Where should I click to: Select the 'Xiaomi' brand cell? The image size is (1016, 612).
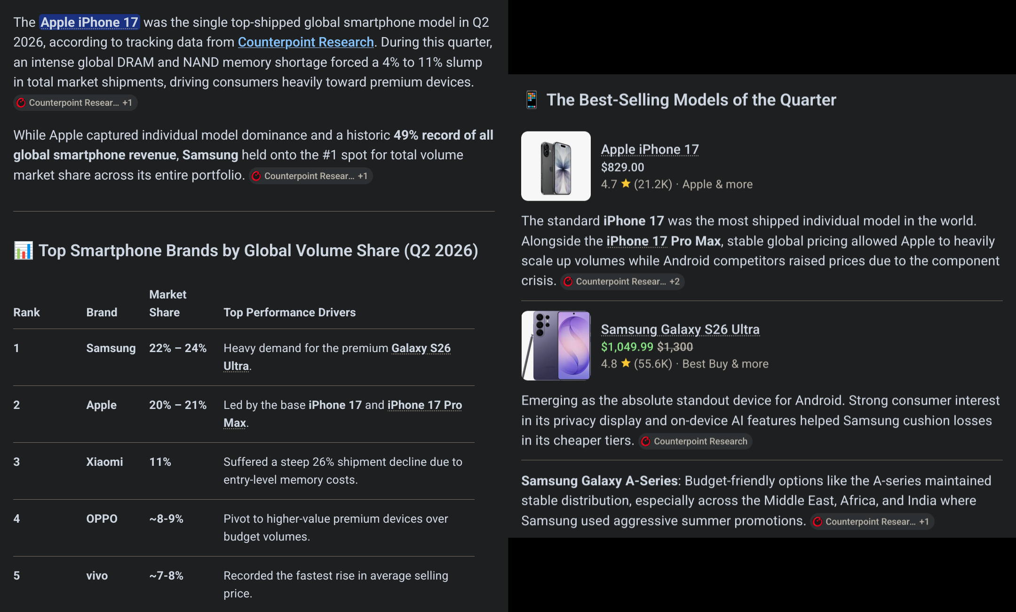pyautogui.click(x=104, y=462)
